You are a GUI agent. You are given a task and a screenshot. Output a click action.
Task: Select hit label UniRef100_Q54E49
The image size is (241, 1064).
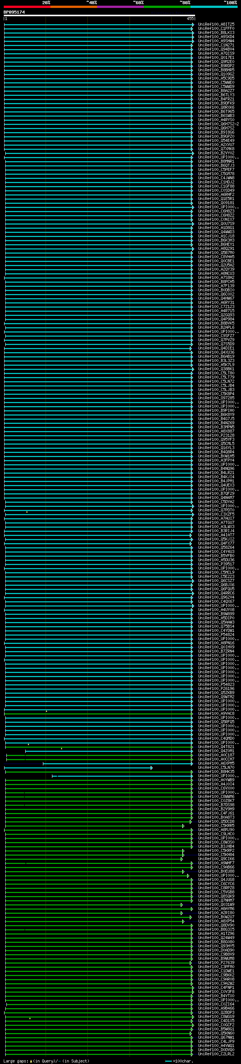216,140
